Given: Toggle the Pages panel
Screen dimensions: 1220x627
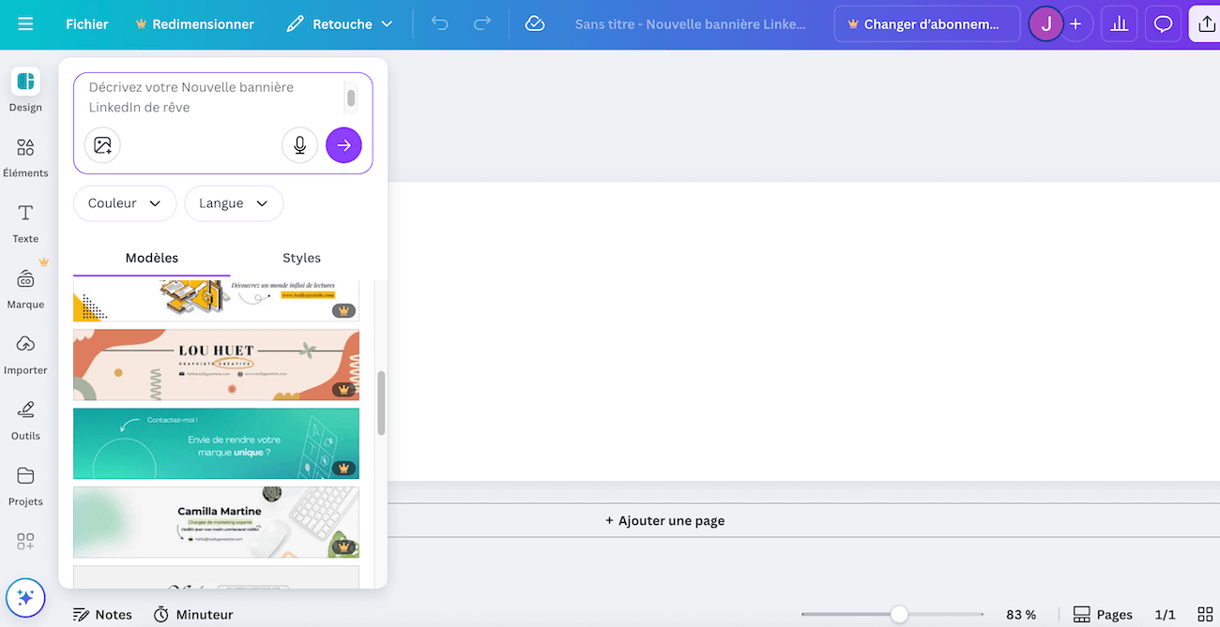Looking at the screenshot, I should coord(1103,615).
